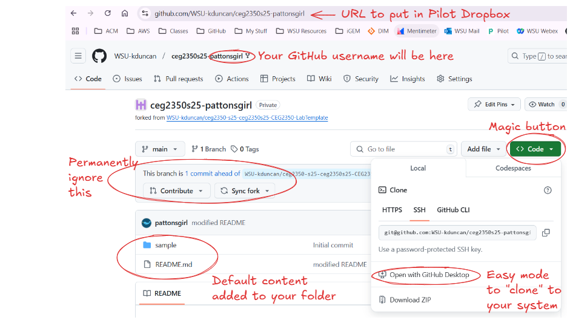
Task: Open the Pull requests tab
Action: [x=178, y=79]
